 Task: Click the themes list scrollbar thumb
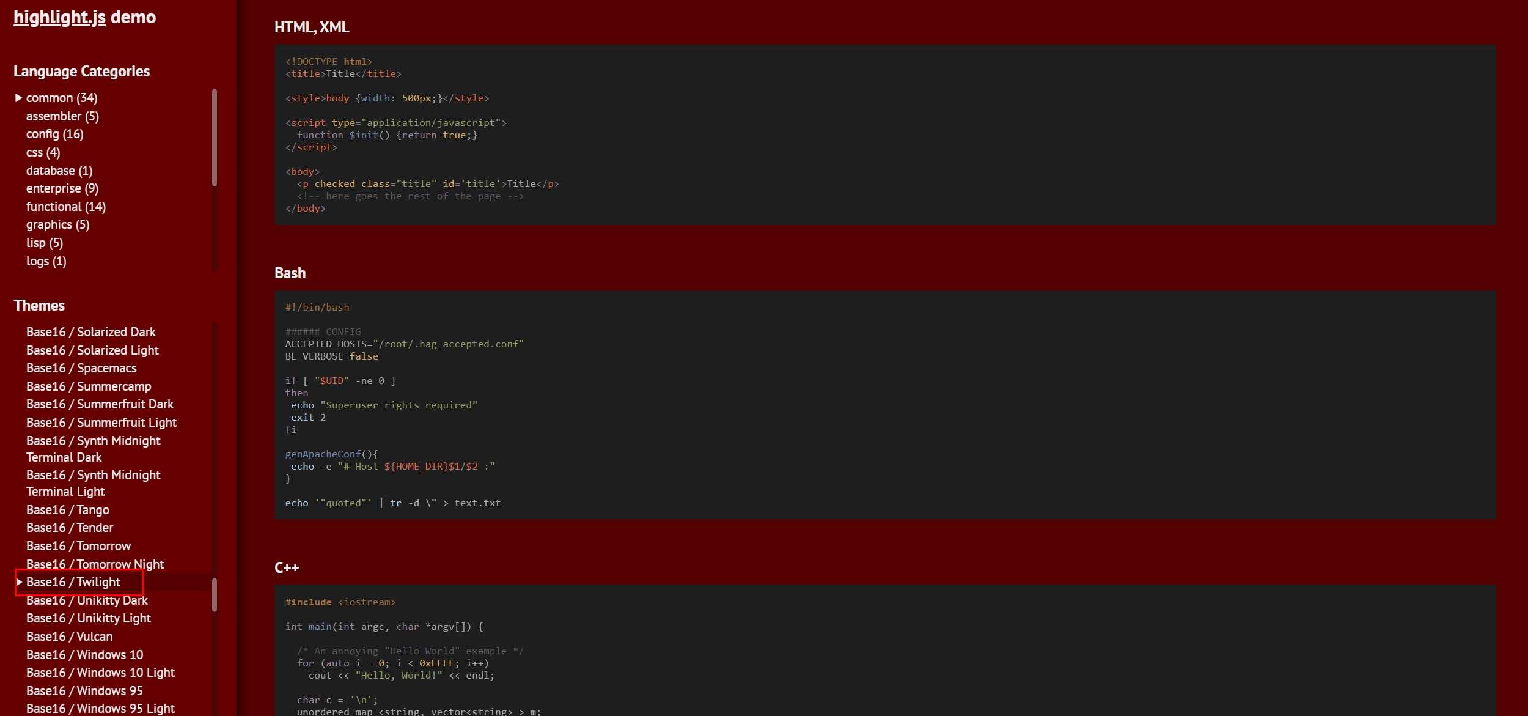tap(215, 594)
